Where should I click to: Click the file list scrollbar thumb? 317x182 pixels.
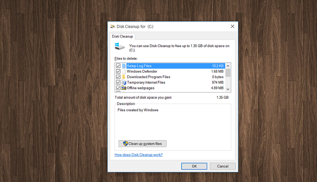(228, 73)
